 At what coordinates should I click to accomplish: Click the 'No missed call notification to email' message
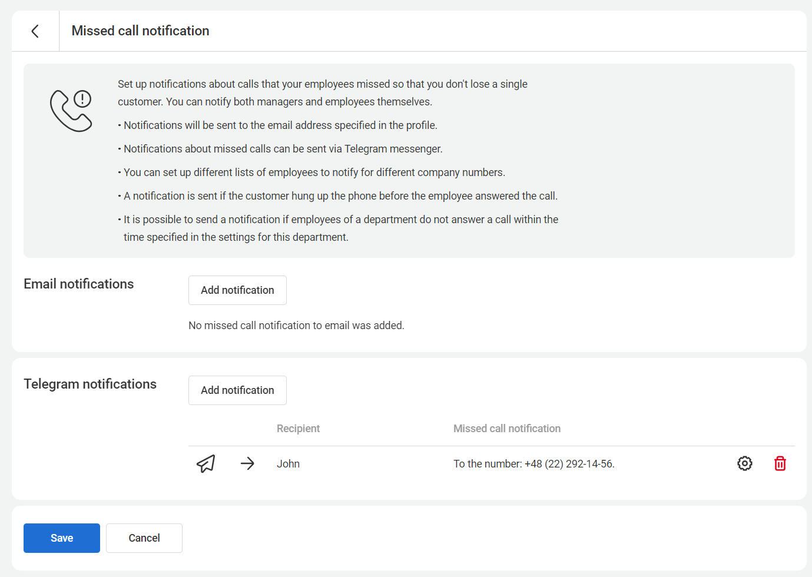296,326
